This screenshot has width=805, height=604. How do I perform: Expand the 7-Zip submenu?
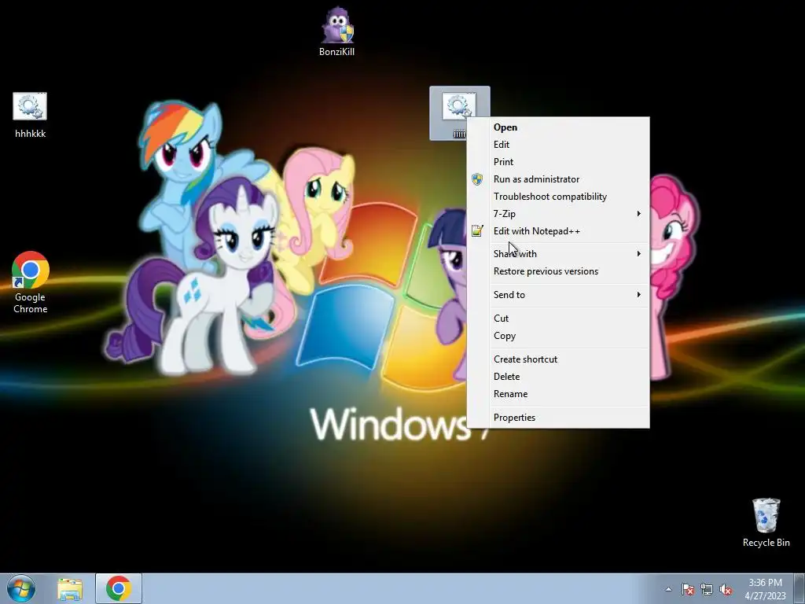559,214
